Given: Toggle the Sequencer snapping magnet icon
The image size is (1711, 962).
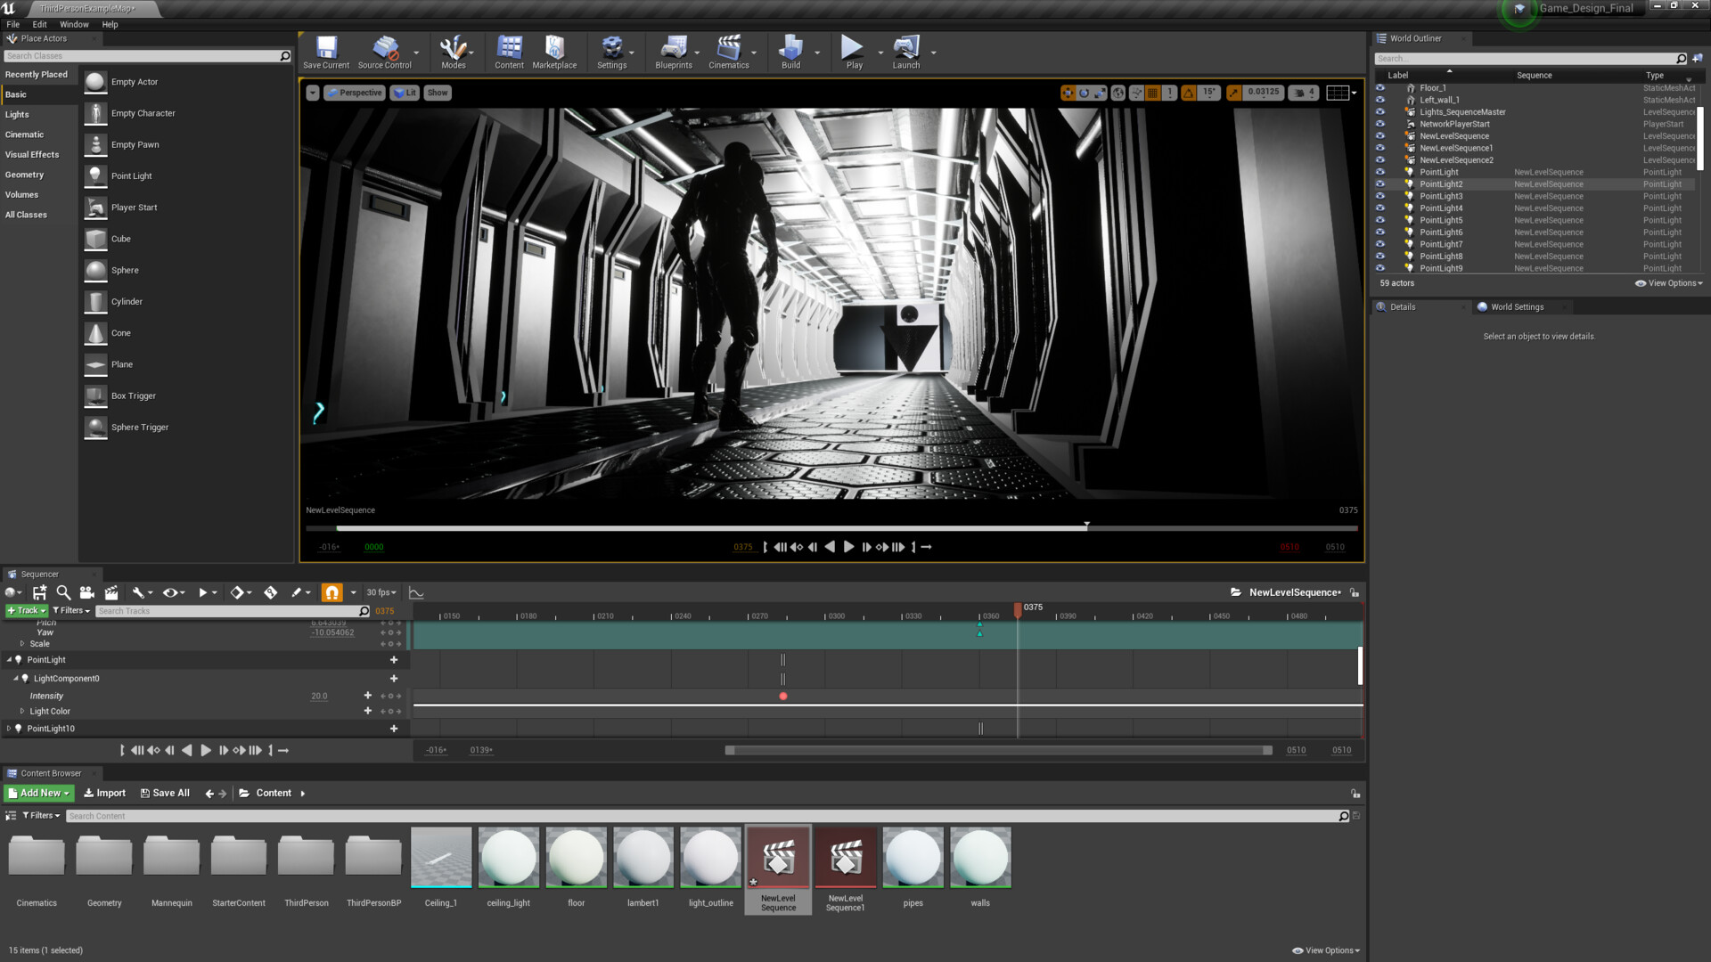Looking at the screenshot, I should pos(332,592).
